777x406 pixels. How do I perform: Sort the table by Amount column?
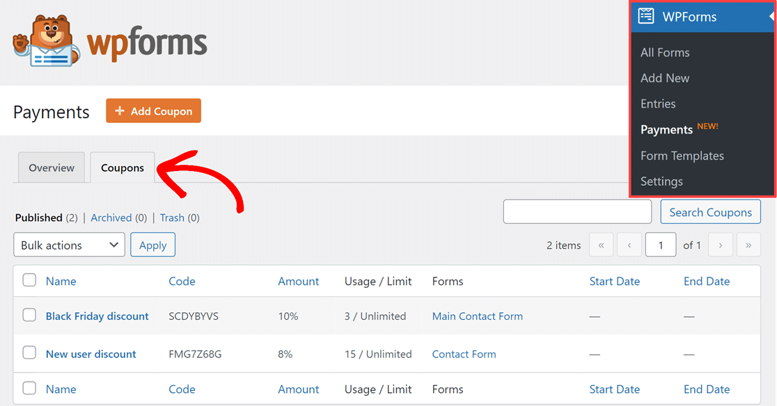tap(298, 281)
